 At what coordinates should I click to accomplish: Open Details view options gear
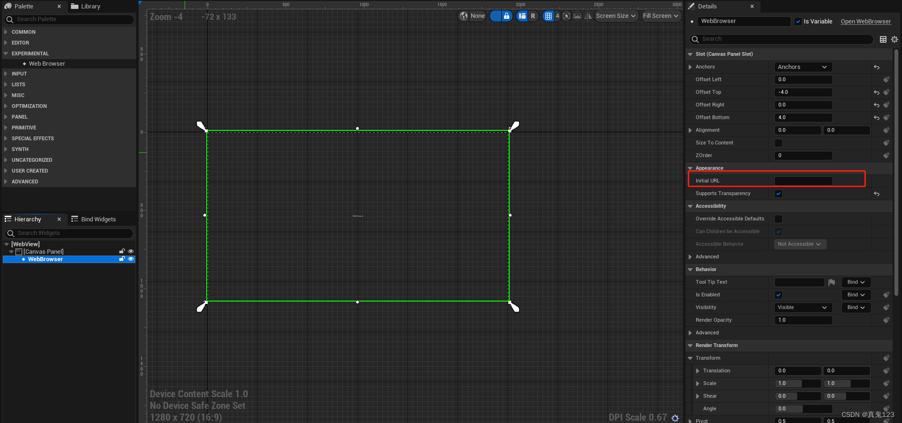894,39
